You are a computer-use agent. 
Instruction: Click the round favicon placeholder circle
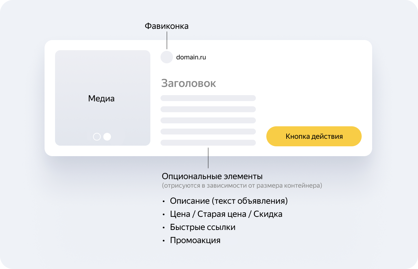pyautogui.click(x=166, y=57)
